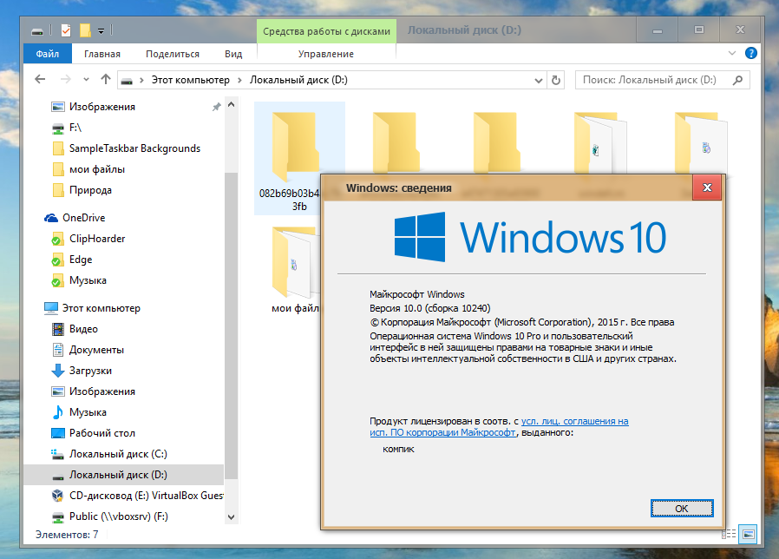
Task: Select the third folder in the top row
Action: click(496, 144)
